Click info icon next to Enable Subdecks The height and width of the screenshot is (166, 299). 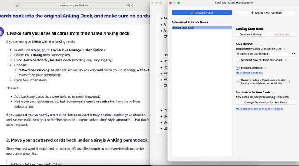[x=265, y=68]
